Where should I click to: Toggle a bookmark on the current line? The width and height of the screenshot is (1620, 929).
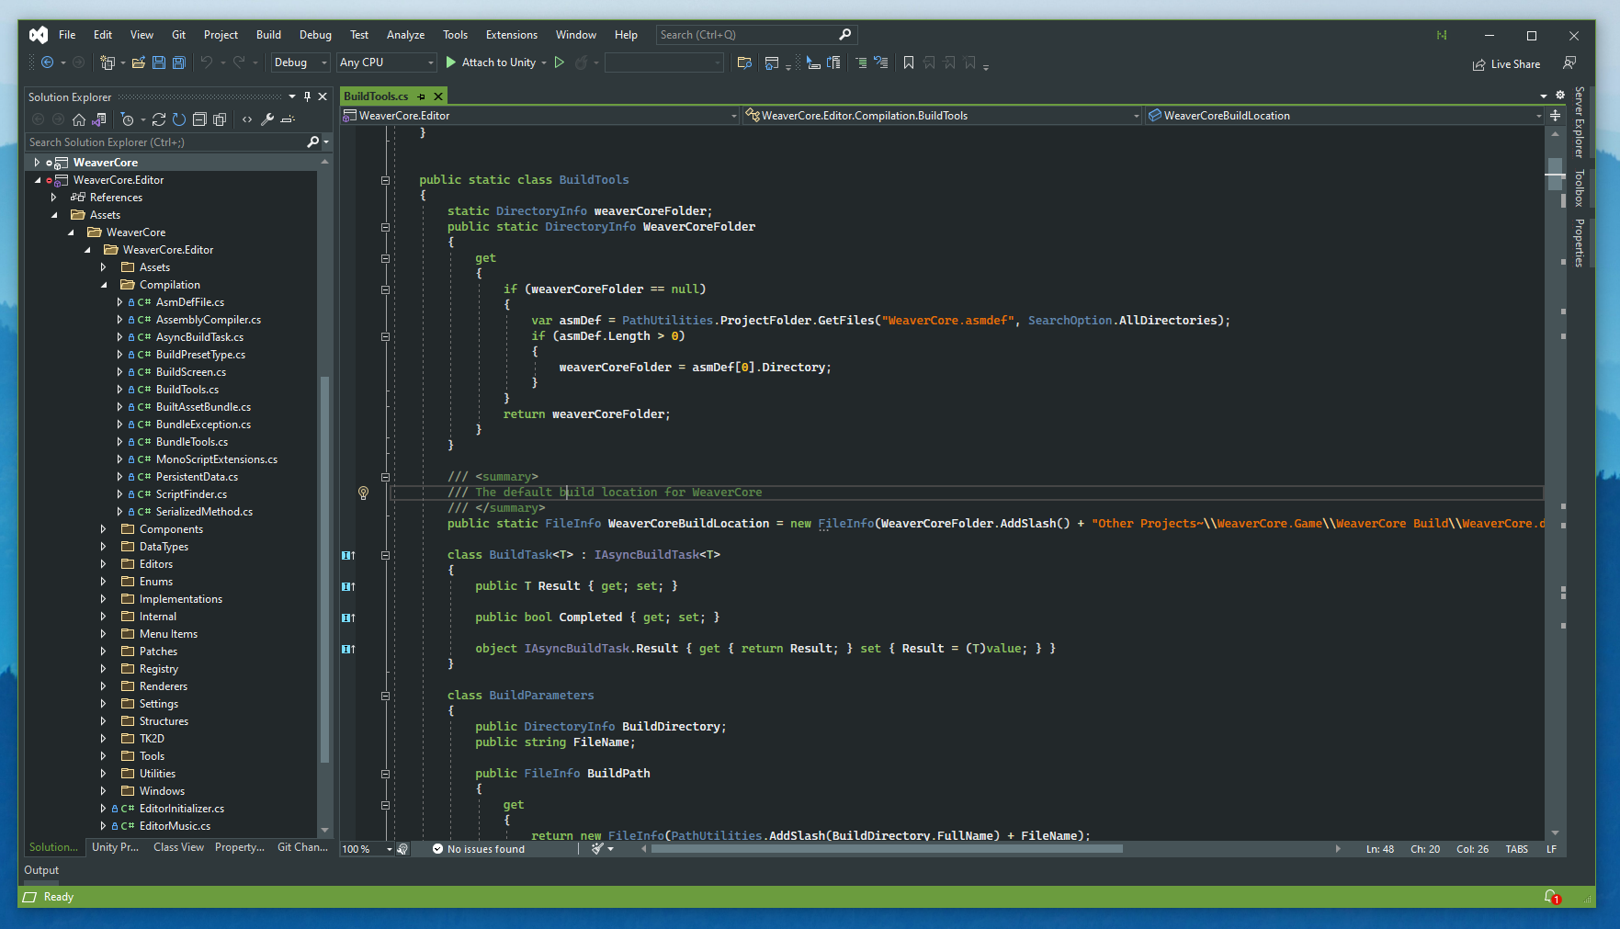click(x=909, y=62)
